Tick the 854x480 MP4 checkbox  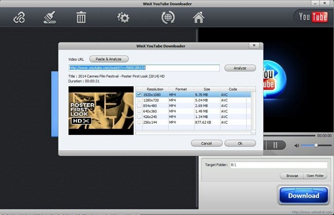tap(139, 105)
